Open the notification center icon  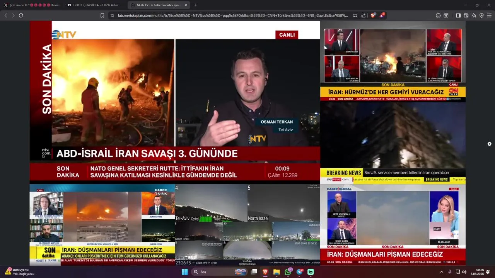[x=488, y=272]
